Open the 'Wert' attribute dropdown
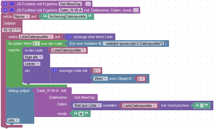Screen dimensions: 216x129 click(x=101, y=79)
